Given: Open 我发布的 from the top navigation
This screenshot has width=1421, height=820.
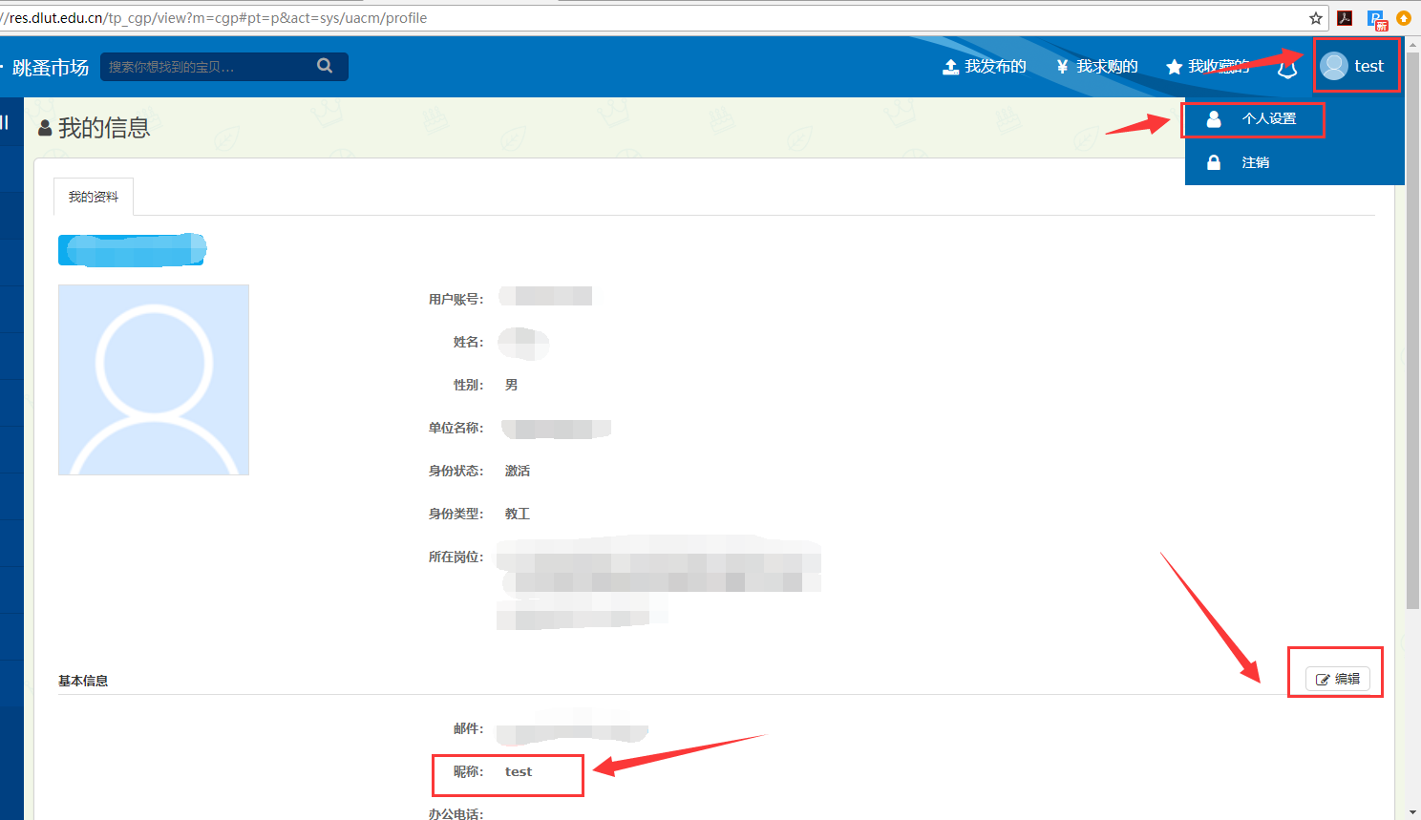Looking at the screenshot, I should tap(985, 66).
